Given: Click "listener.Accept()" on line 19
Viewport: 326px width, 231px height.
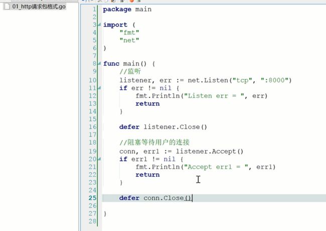Looking at the screenshot, I should [210, 151].
